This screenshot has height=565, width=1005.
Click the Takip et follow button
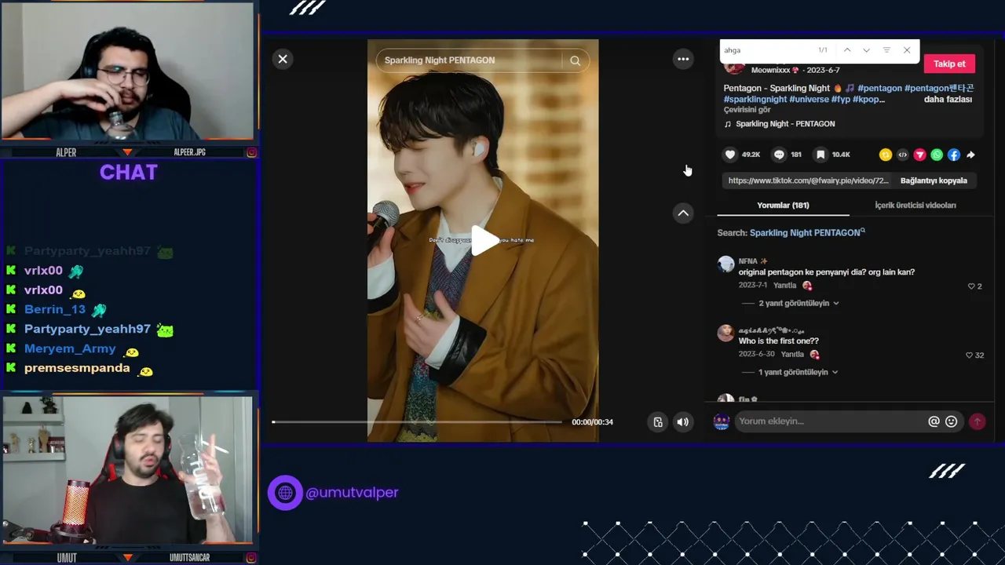(x=949, y=64)
